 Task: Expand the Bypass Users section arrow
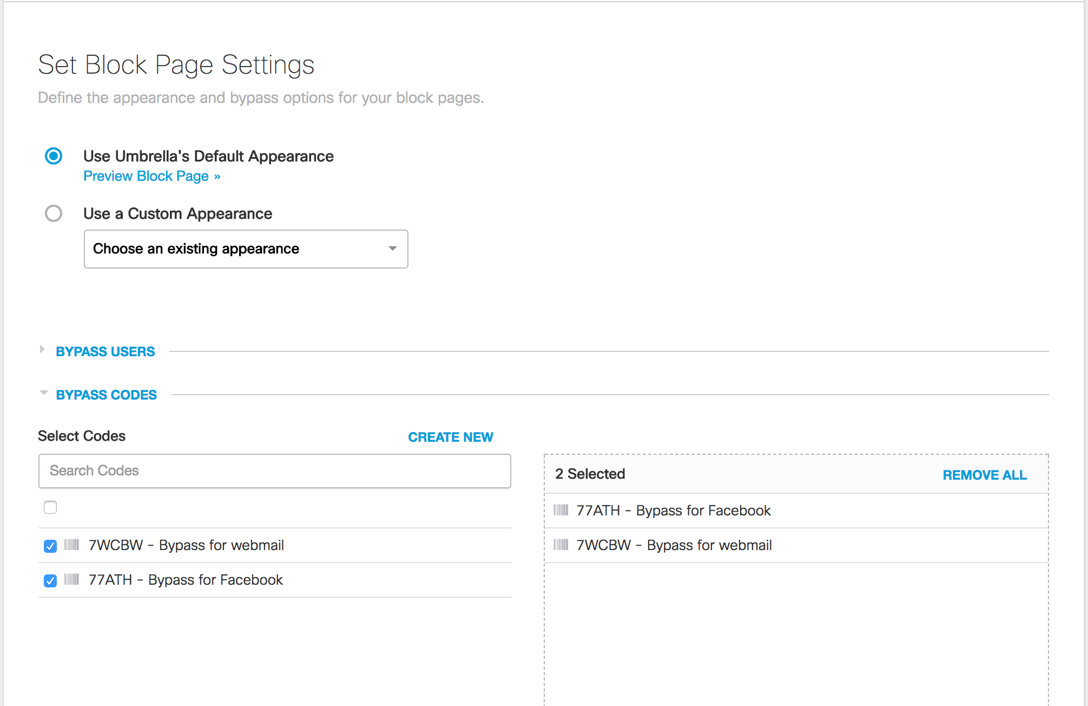click(x=42, y=350)
